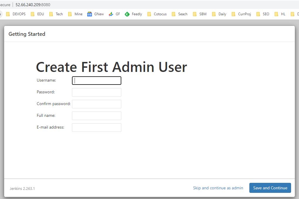Image resolution: width=299 pixels, height=199 pixels.
Task: Open the Tech bookmark folder
Action: click(x=56, y=14)
